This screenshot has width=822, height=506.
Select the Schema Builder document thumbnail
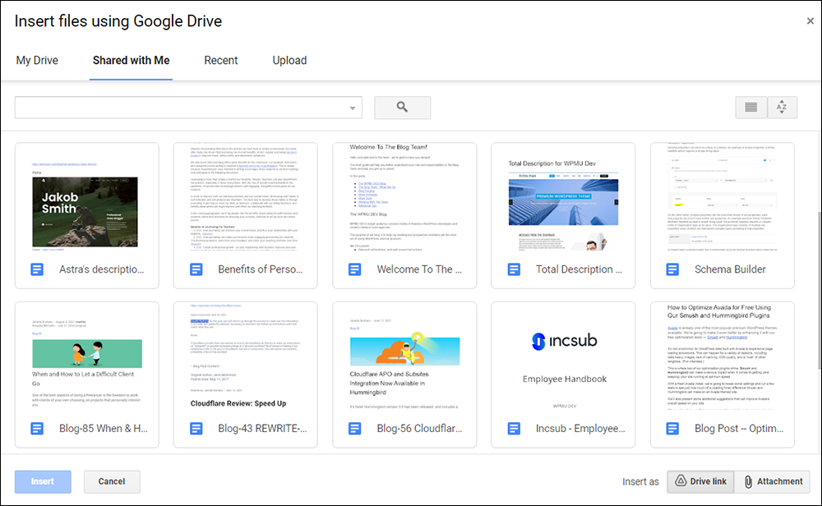(723, 198)
